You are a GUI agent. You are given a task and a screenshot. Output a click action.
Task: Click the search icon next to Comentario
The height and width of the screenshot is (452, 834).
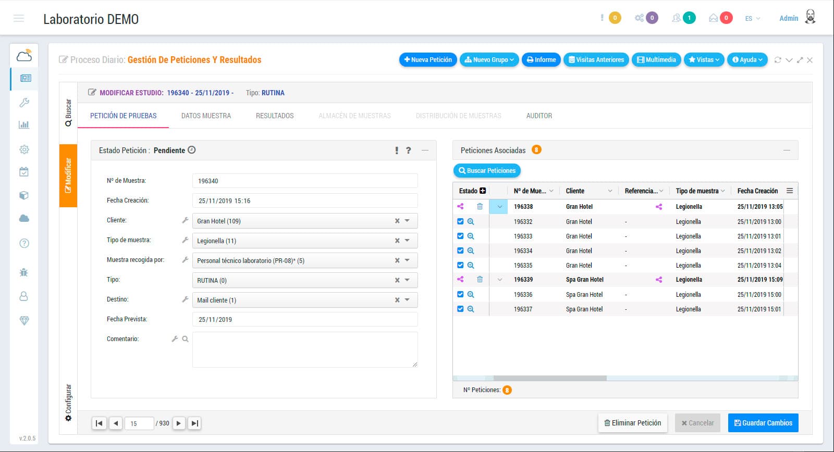tap(185, 339)
